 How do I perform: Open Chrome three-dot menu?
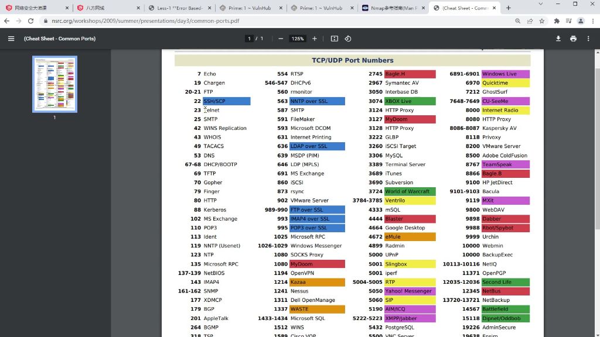click(593, 21)
